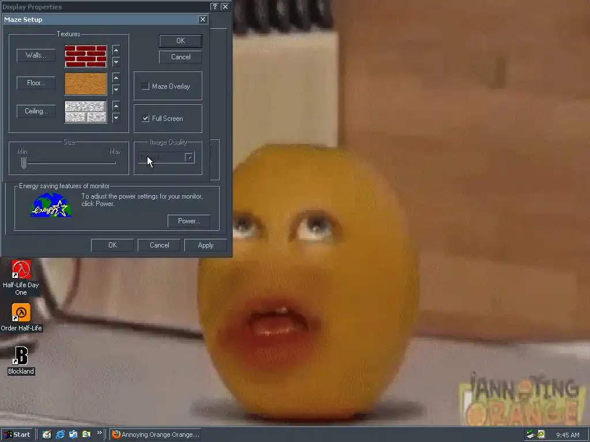Image resolution: width=590 pixels, height=442 pixels.
Task: Click the Size slider handle
Action: (x=24, y=163)
